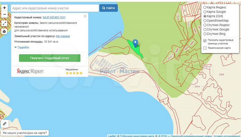
Task: Click the Найти search button
Action: click(108, 8)
